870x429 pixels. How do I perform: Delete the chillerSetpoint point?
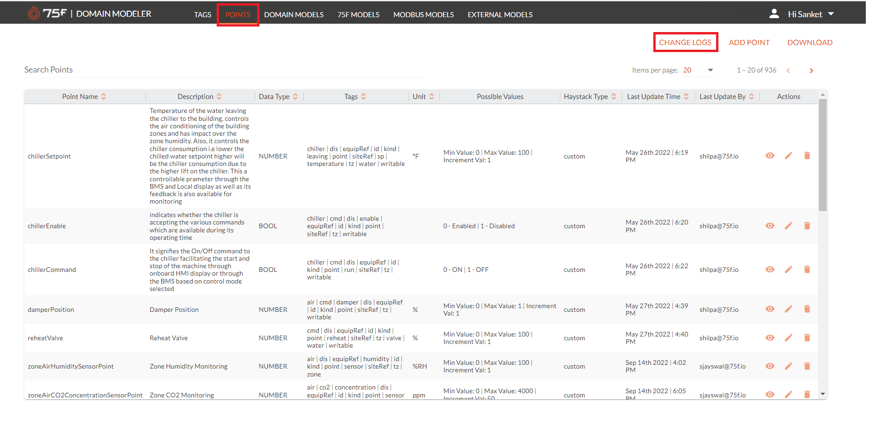pyautogui.click(x=807, y=156)
